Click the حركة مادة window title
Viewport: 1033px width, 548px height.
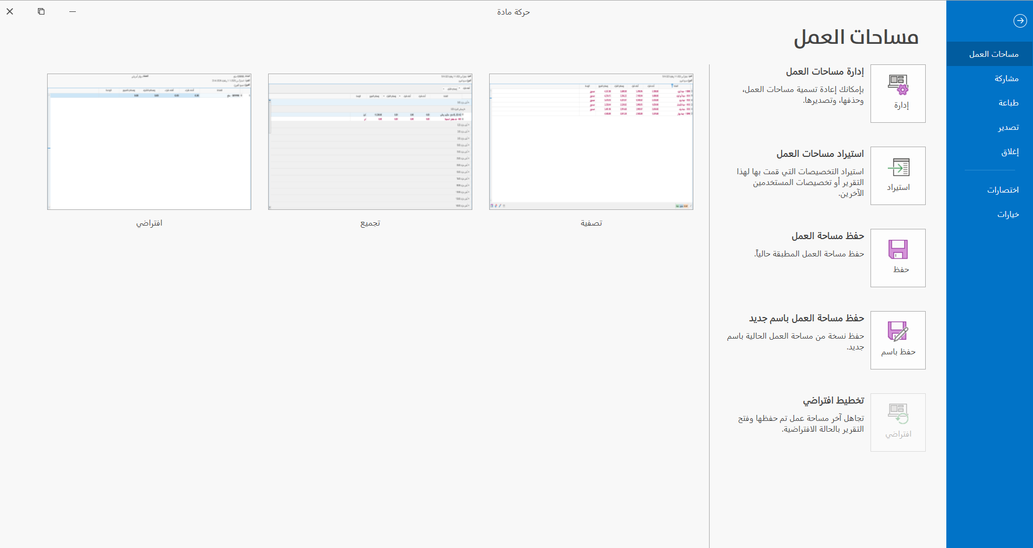tap(514, 12)
